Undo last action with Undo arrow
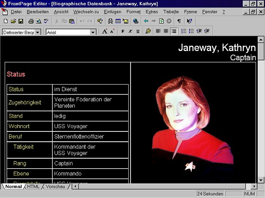The width and height of the screenshot is (265, 198). point(82,21)
